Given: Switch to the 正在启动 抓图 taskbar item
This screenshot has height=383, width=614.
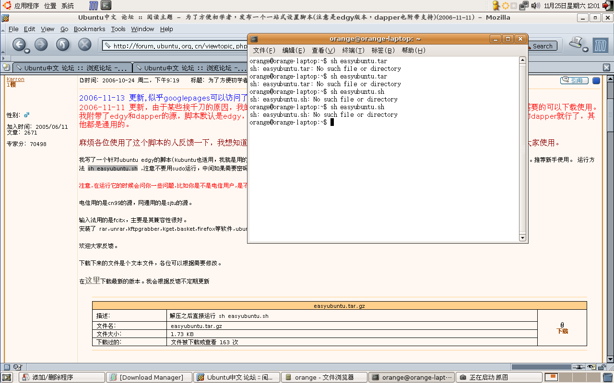Looking at the screenshot, I should click(499, 377).
